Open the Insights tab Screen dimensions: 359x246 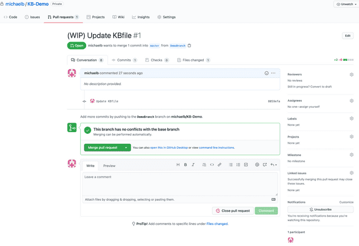(141, 17)
